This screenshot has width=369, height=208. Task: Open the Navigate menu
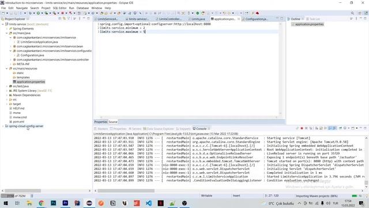click(x=22, y=8)
